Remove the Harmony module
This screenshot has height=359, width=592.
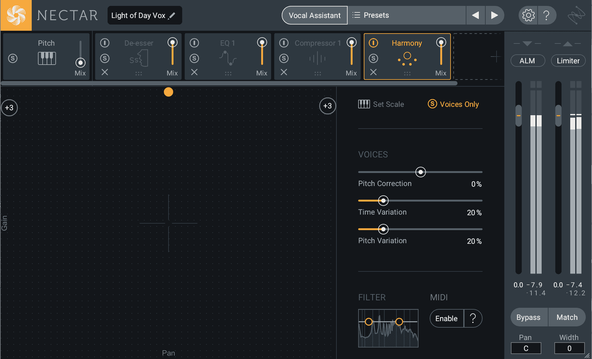pos(373,72)
